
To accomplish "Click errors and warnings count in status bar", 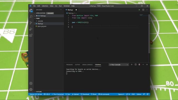I will [x=47, y=94].
